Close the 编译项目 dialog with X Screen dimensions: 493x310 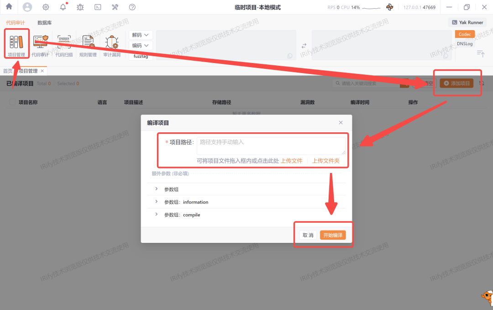tap(341, 123)
